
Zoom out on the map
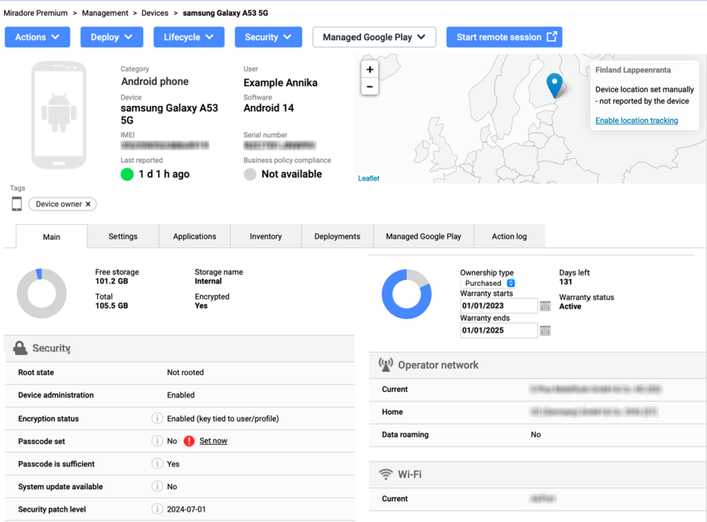(x=370, y=86)
